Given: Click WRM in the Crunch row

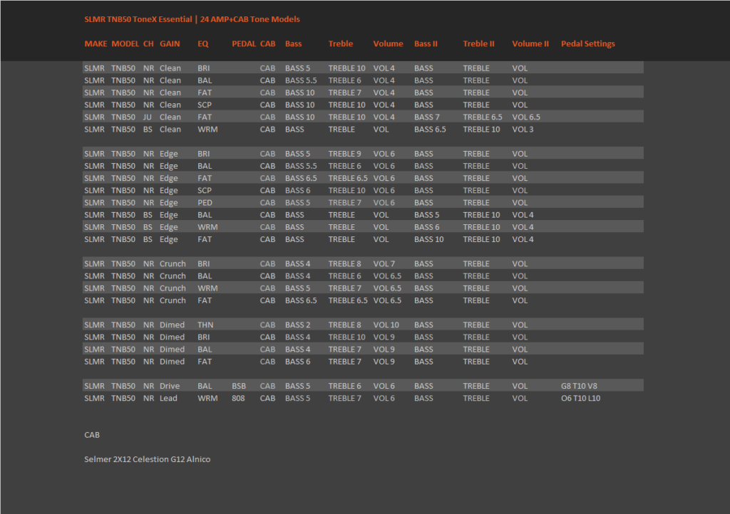Looking at the screenshot, I should click(x=207, y=288).
